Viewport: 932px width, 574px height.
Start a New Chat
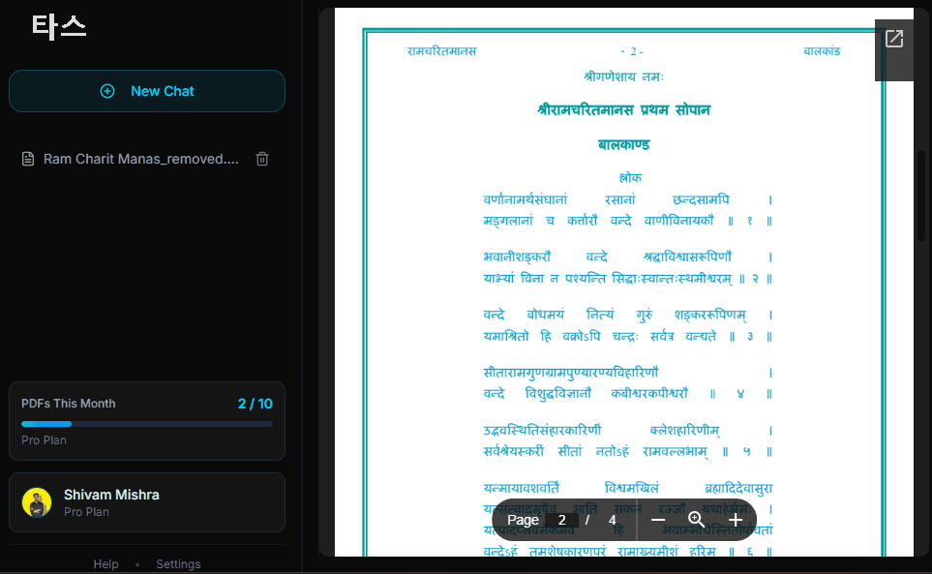click(x=147, y=91)
